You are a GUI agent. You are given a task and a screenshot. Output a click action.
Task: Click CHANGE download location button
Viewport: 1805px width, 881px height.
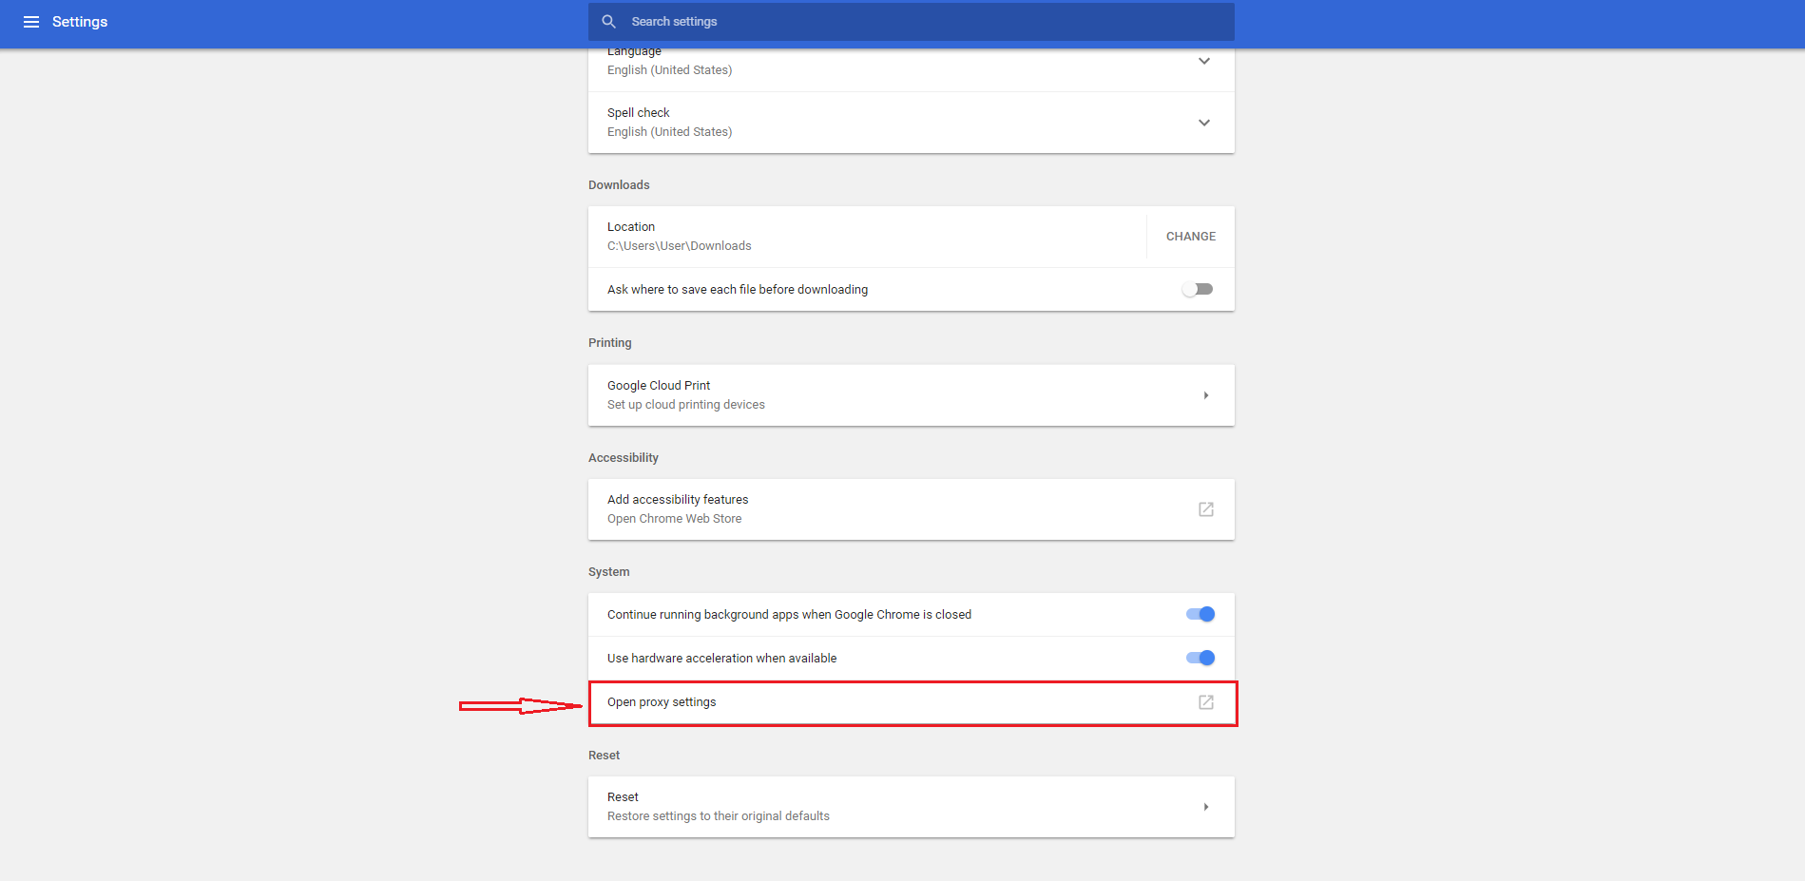point(1191,237)
